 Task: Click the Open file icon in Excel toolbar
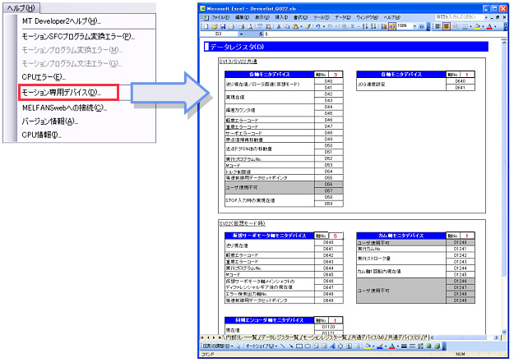(216, 26)
